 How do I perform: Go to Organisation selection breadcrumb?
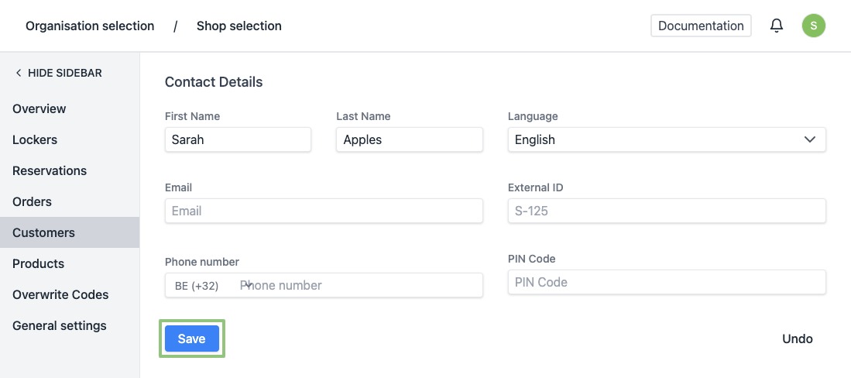point(90,26)
